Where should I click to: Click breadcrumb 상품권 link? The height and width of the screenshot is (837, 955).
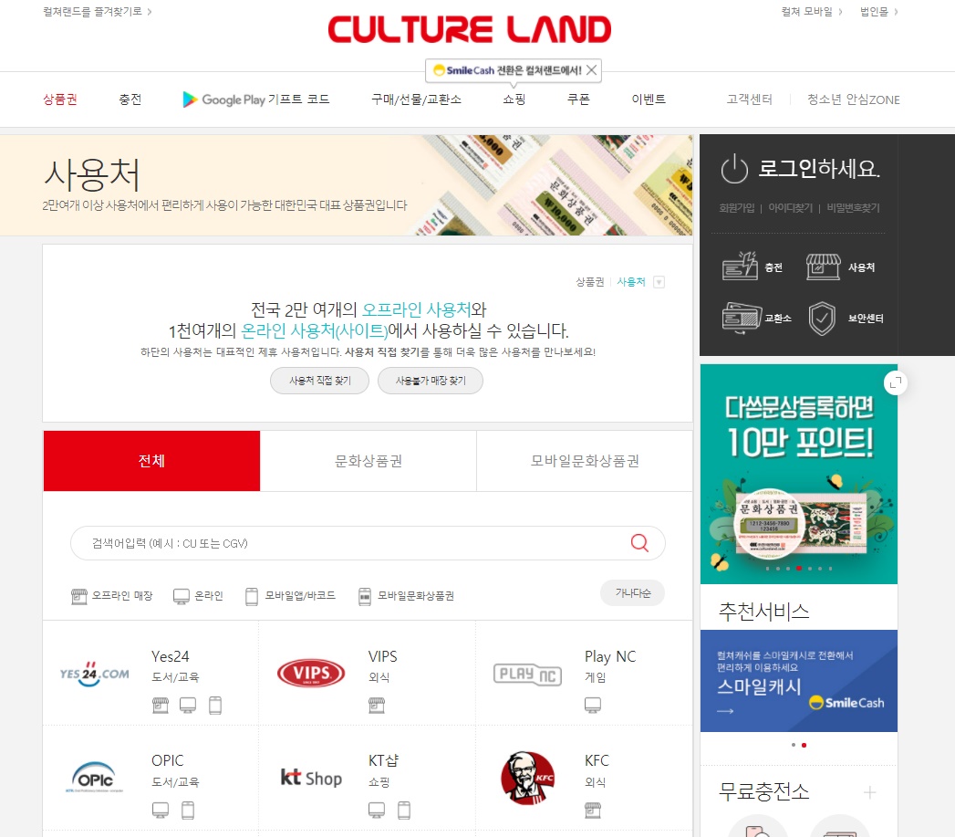[x=589, y=282]
